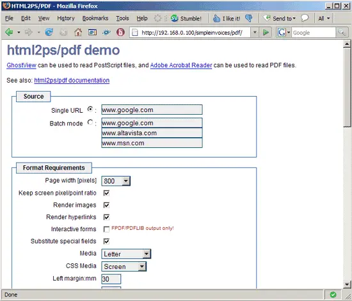Open the View menu
Viewport: 352px width, 301px height.
[x=44, y=18]
